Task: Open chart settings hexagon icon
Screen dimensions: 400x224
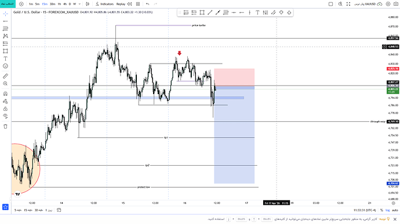Action: tap(388, 4)
